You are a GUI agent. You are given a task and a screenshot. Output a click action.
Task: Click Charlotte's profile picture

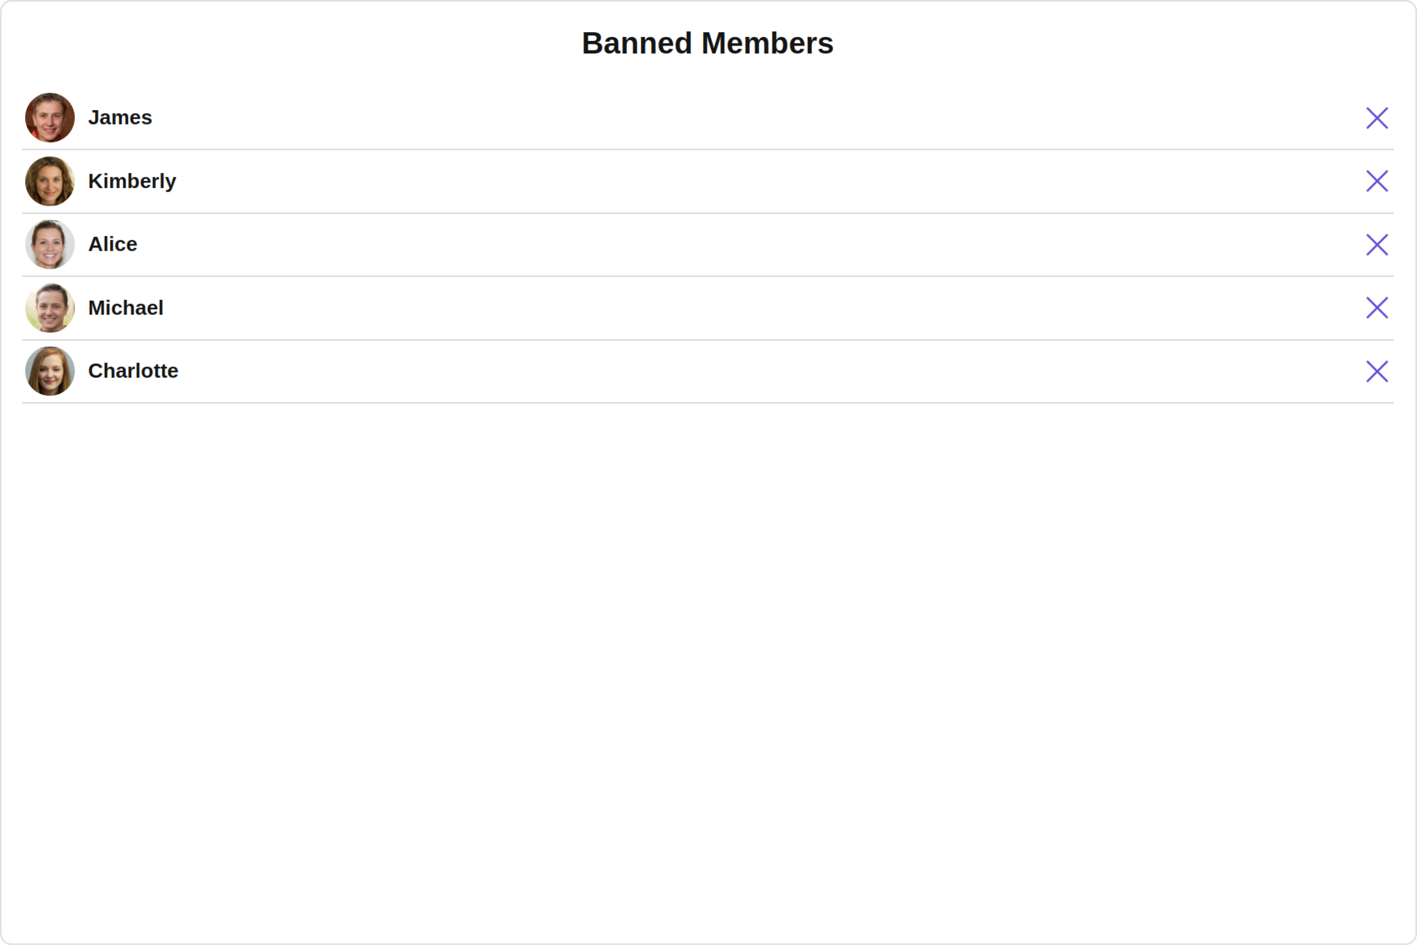[50, 371]
